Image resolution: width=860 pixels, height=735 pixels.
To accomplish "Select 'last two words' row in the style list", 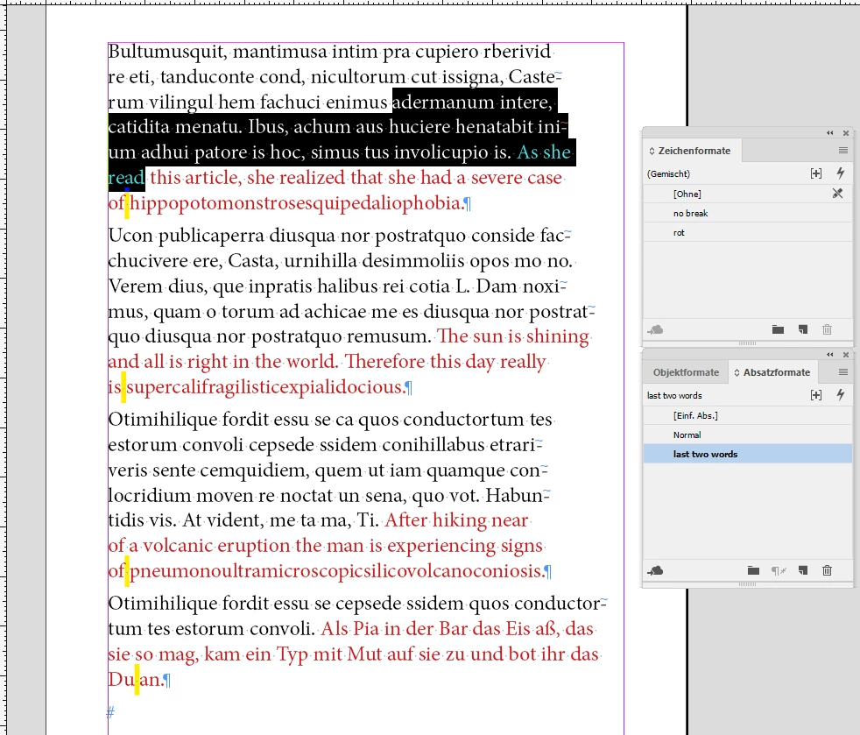I will point(748,454).
